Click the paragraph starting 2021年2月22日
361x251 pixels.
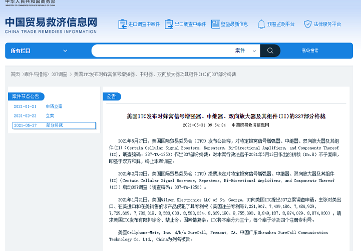(222, 180)
